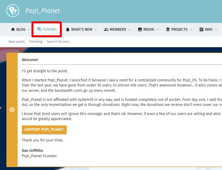Image resolution: width=222 pixels, height=170 pixels.
Task: Select the people icon beside MEMBERS
Action: pyautogui.click(x=106, y=29)
